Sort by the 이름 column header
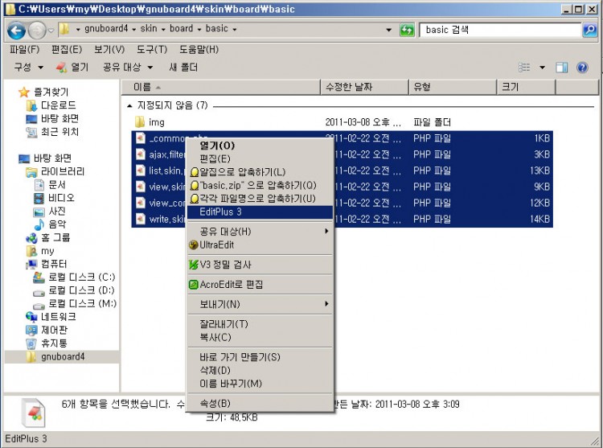 (220, 88)
